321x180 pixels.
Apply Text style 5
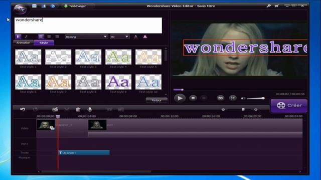tap(148, 57)
